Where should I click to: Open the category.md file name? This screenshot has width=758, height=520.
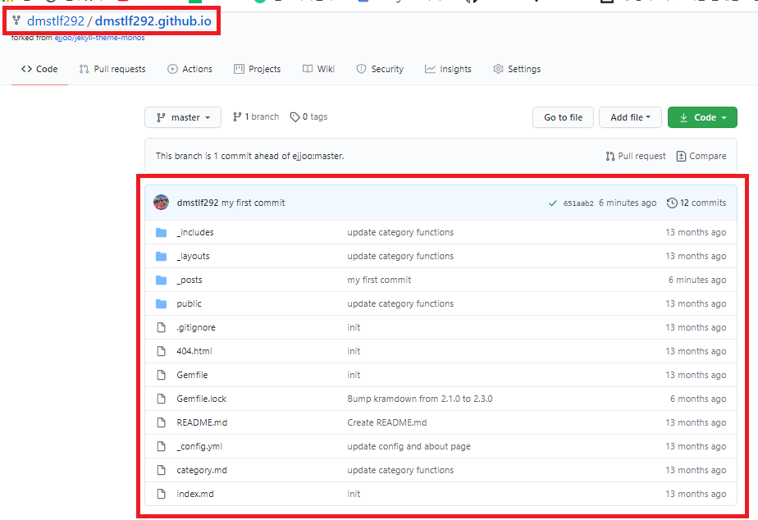202,470
